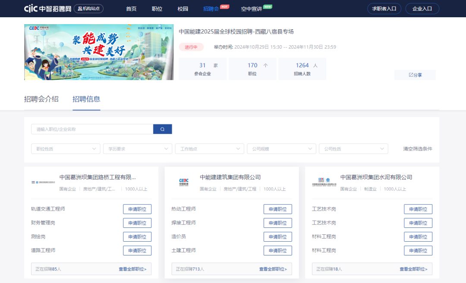This screenshot has height=283, width=466.
Task: Expand the 工作地点 dropdown
Action: [x=210, y=149]
